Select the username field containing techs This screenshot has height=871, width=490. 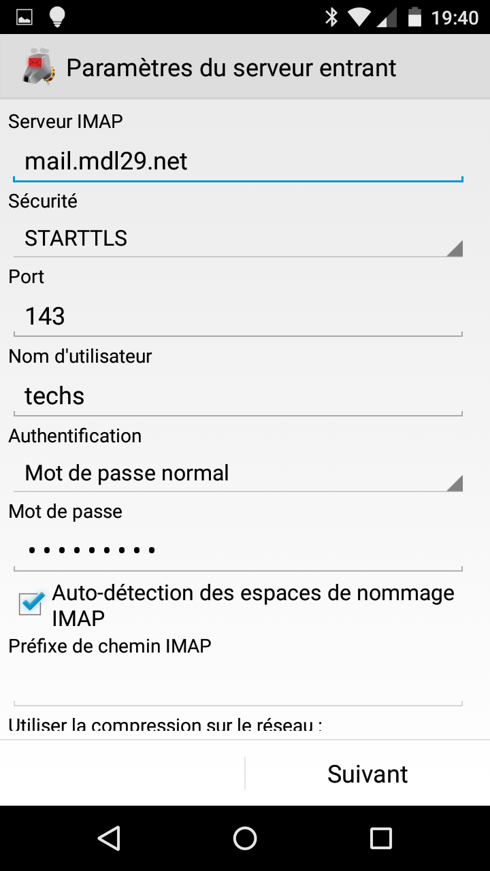coord(238,396)
